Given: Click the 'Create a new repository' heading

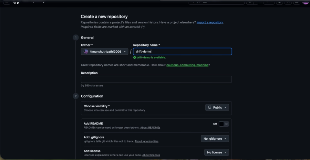Looking at the screenshot, I should (104, 17).
